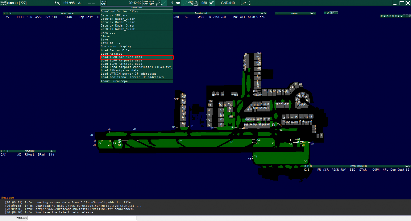The image size is (411, 221).
Task: Select the eraser tool on the toolbar
Action: pos(158,3)
